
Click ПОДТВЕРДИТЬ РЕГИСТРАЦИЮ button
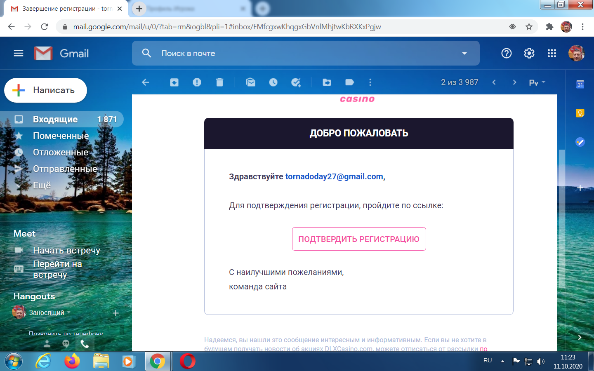[x=359, y=239]
